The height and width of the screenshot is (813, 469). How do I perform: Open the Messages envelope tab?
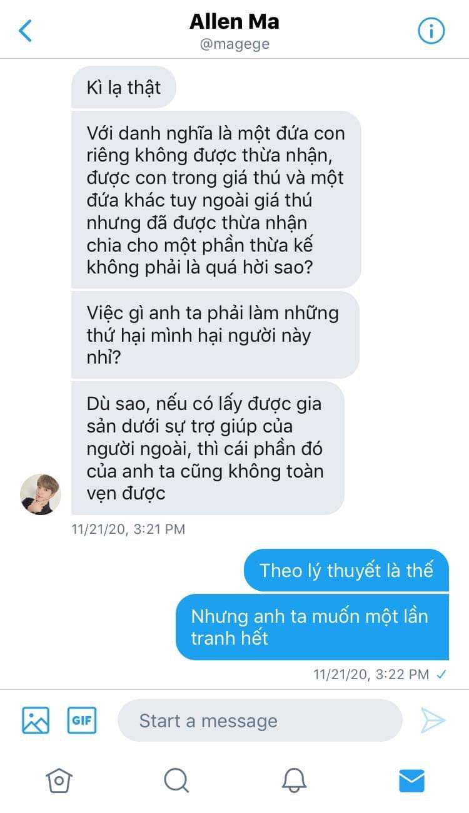tap(411, 780)
